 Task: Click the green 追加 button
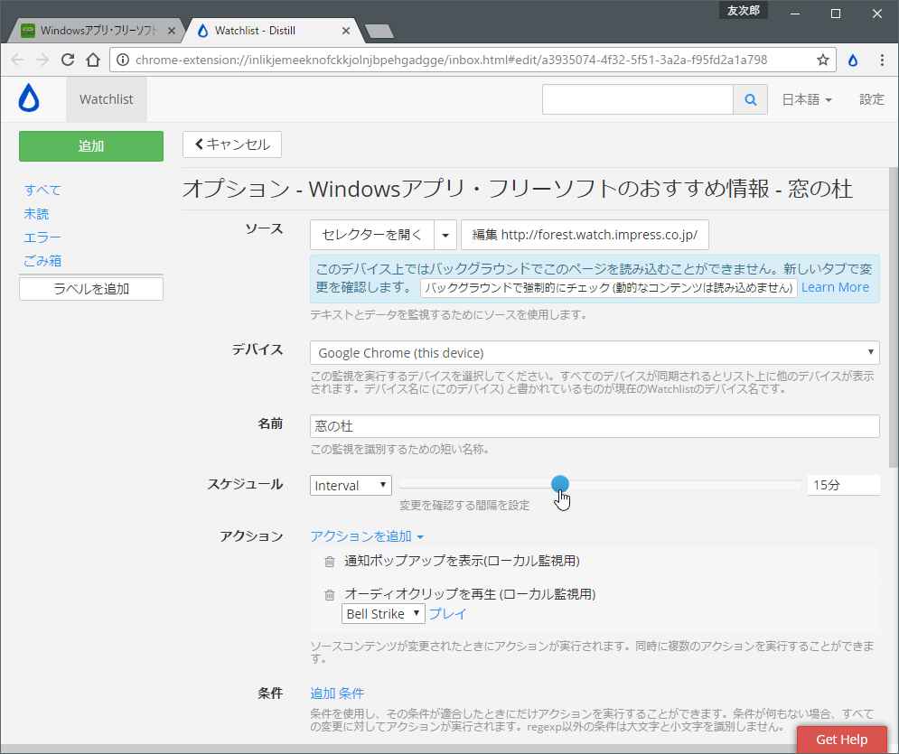tap(90, 145)
